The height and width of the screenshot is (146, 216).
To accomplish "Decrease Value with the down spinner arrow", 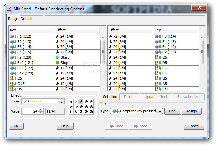I will (41, 112).
